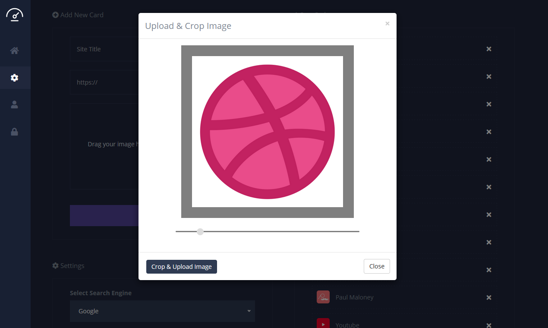
Task: Click the purple button under the drop zone
Action: coord(104,215)
